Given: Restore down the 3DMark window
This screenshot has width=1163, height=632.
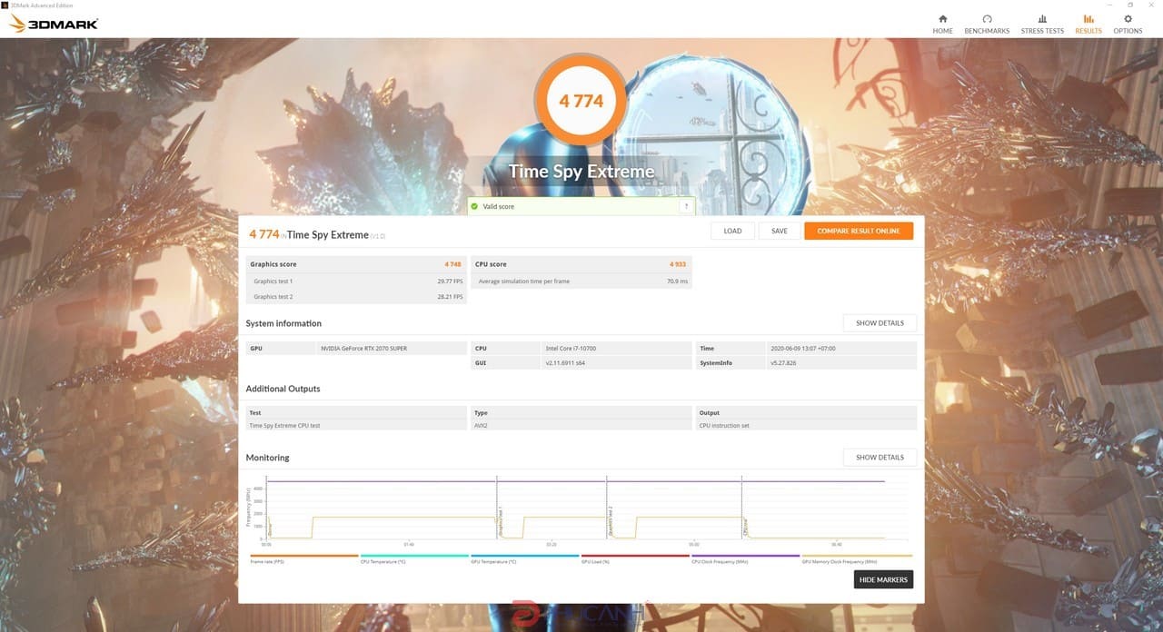Looking at the screenshot, I should pos(1129,5).
